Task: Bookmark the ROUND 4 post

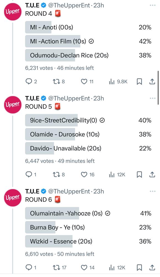Action: (x=139, y=81)
